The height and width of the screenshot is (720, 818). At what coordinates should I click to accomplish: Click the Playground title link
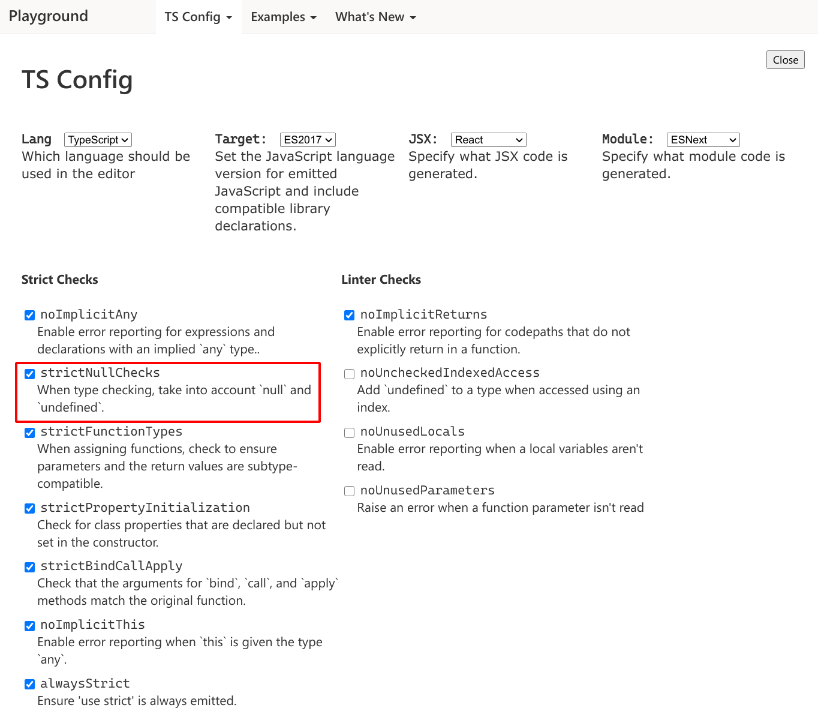[49, 16]
